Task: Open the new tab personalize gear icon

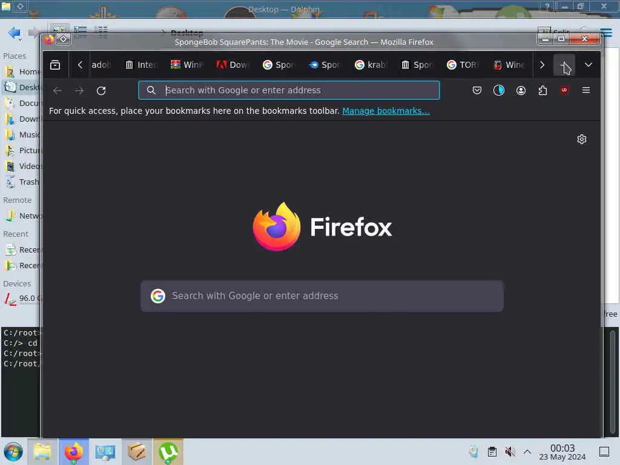Action: (582, 139)
